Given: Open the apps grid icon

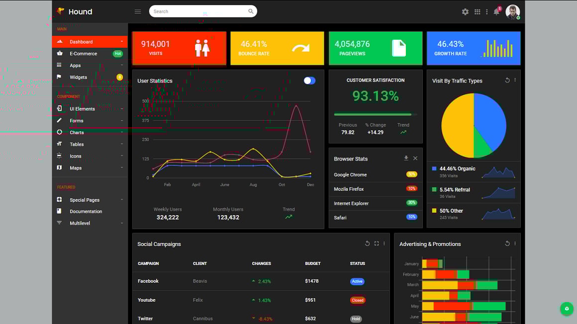Looking at the screenshot, I should [478, 12].
